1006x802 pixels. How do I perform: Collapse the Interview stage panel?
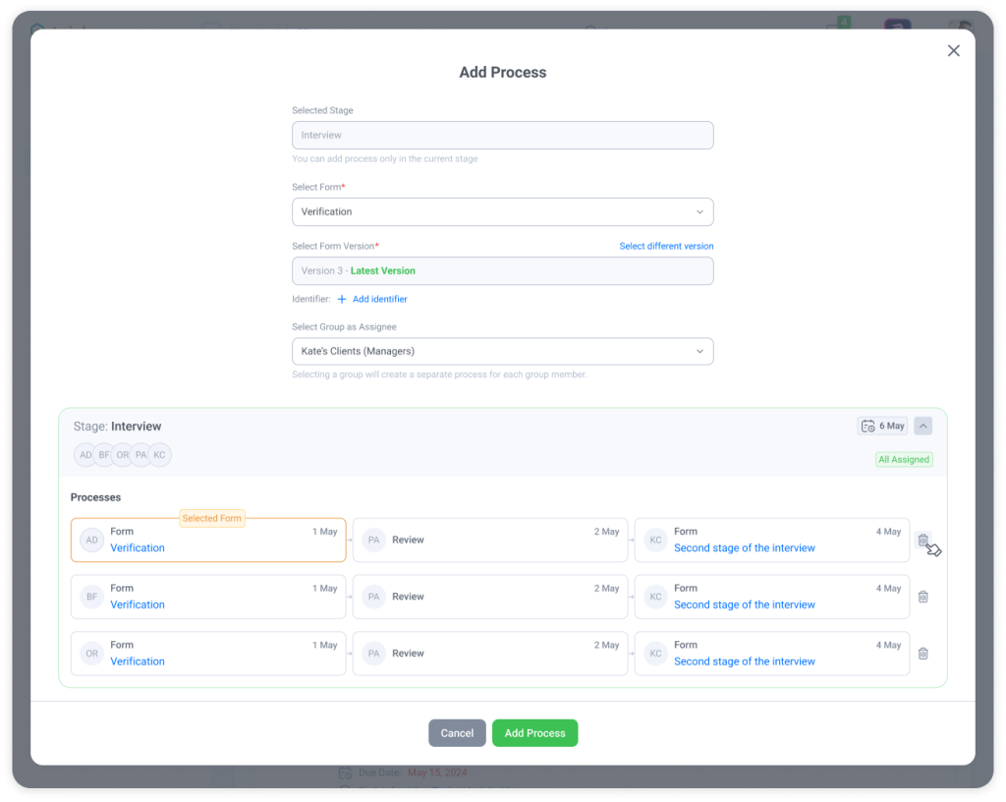pos(922,426)
